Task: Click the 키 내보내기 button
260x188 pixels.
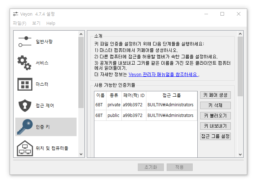Action: pyautogui.click(x=215, y=126)
